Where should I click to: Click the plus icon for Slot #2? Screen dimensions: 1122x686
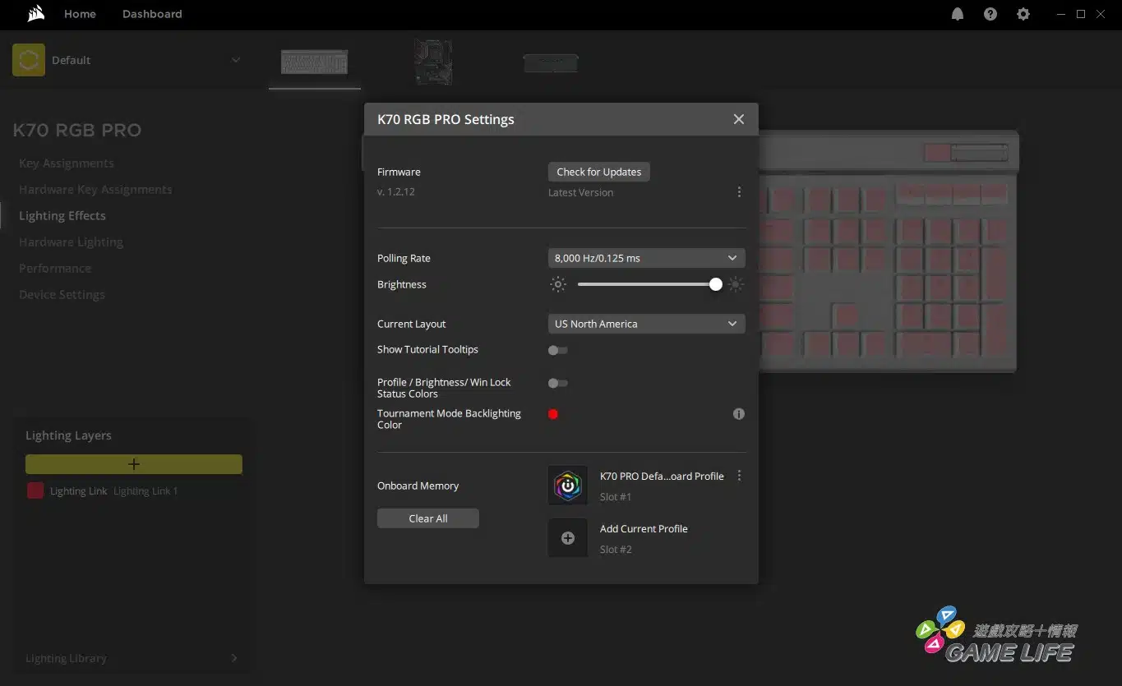tap(567, 538)
